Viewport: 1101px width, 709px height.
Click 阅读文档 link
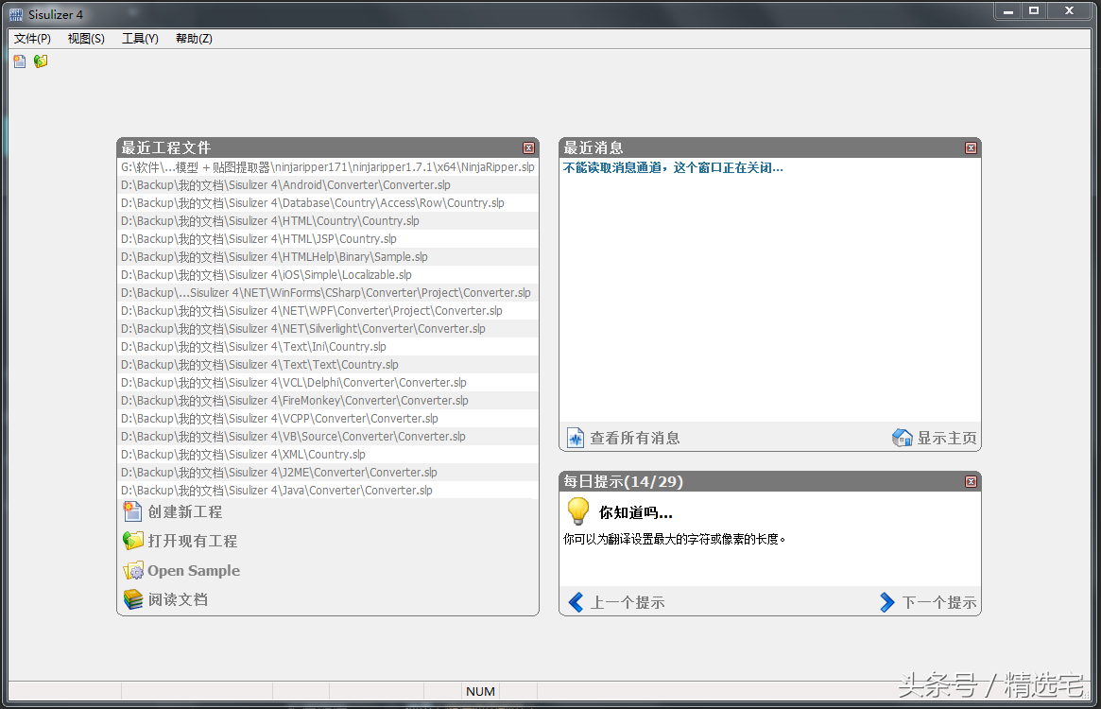(178, 599)
